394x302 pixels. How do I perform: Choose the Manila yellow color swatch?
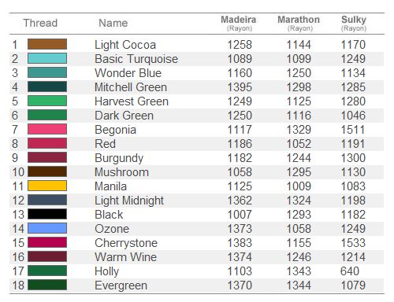click(47, 186)
